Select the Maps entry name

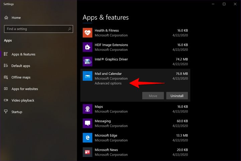(x=99, y=107)
